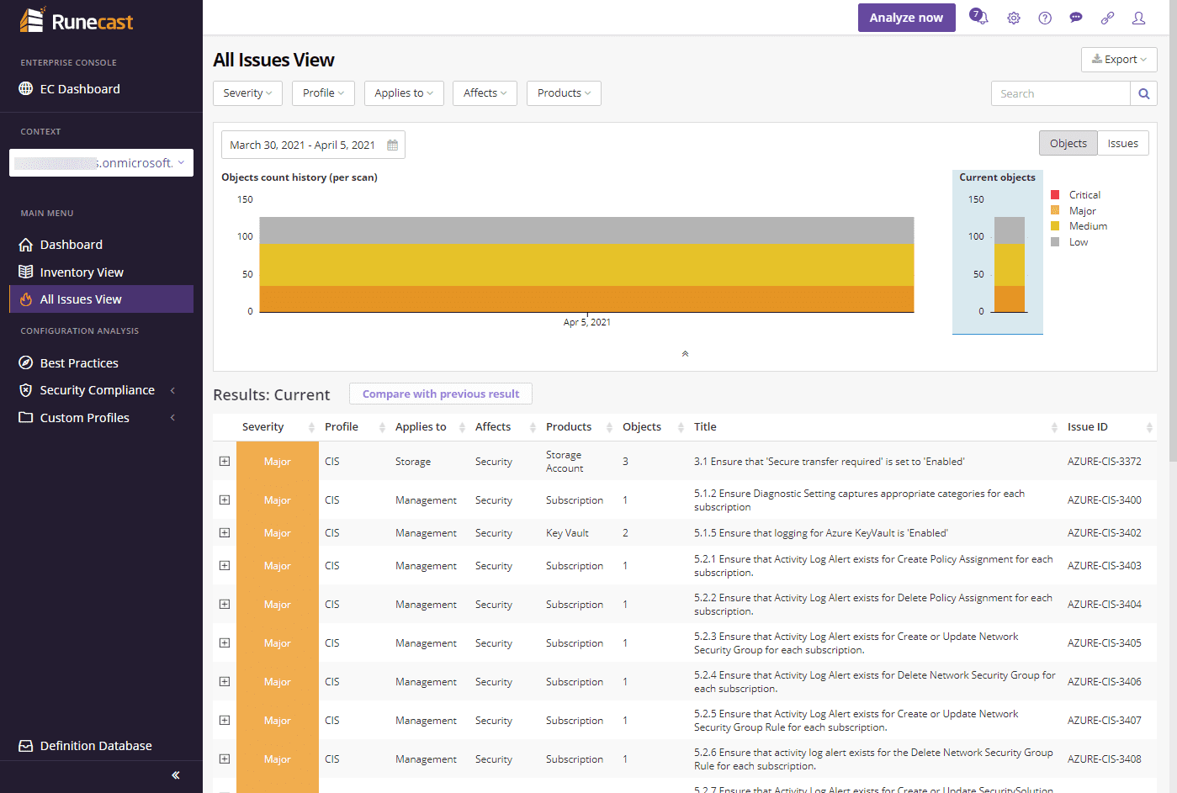Collapse the sidebar with double-chevron icon
The height and width of the screenshot is (793, 1177).
click(x=176, y=775)
